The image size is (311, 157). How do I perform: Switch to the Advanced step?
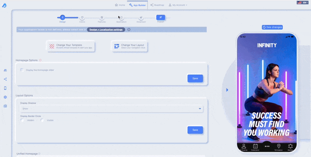pos(141,17)
